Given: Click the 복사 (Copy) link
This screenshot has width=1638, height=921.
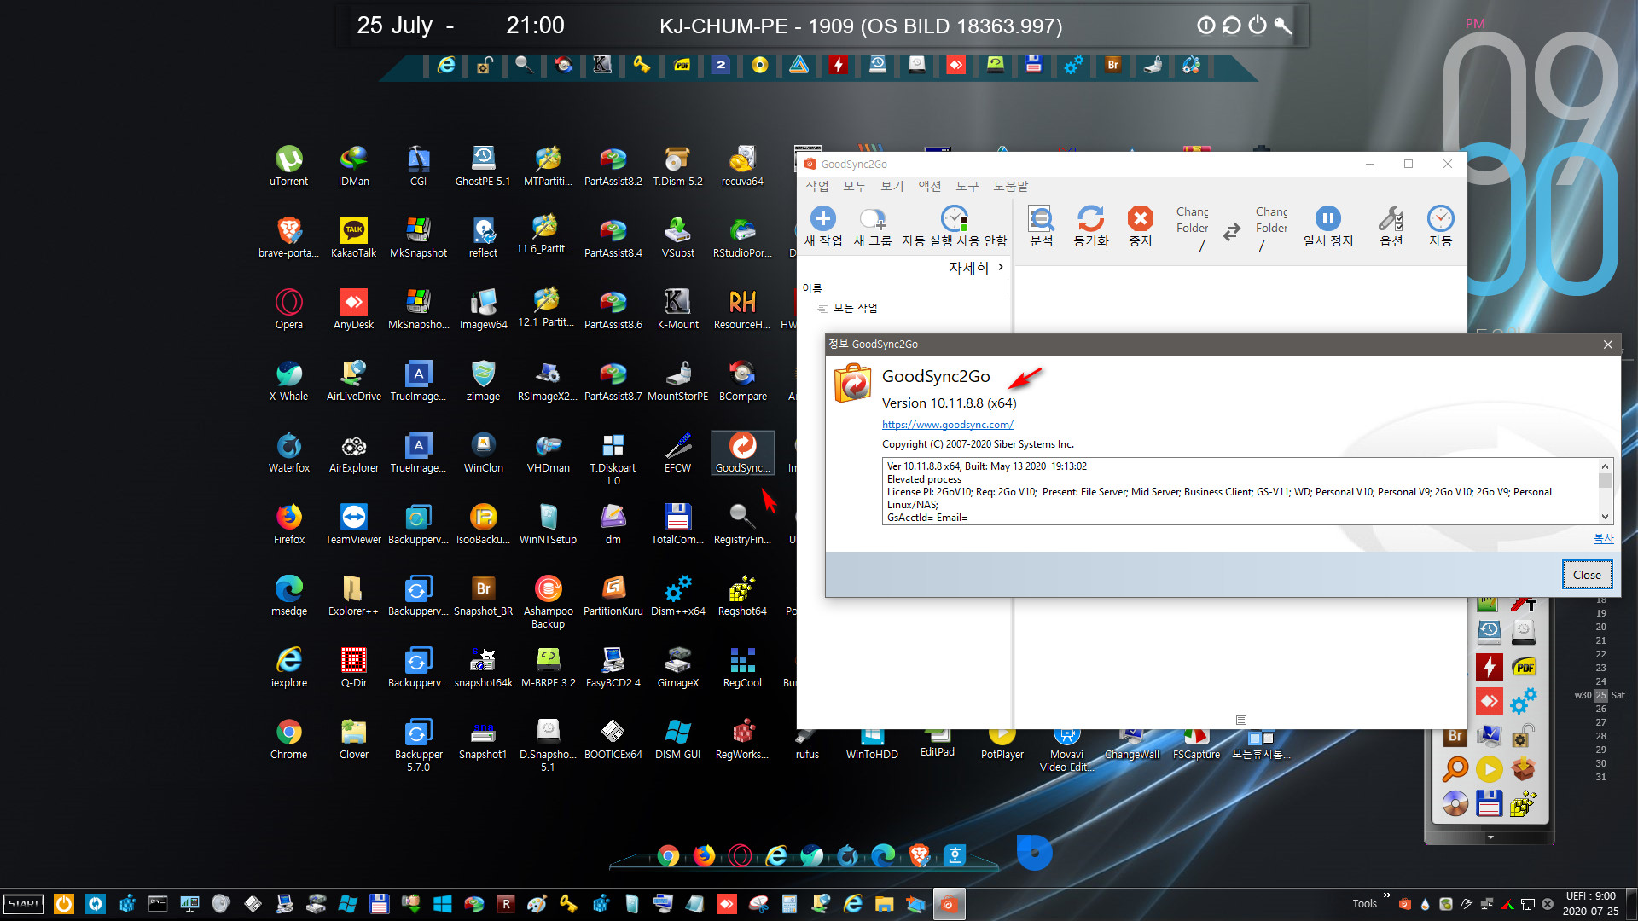Looking at the screenshot, I should [1603, 538].
